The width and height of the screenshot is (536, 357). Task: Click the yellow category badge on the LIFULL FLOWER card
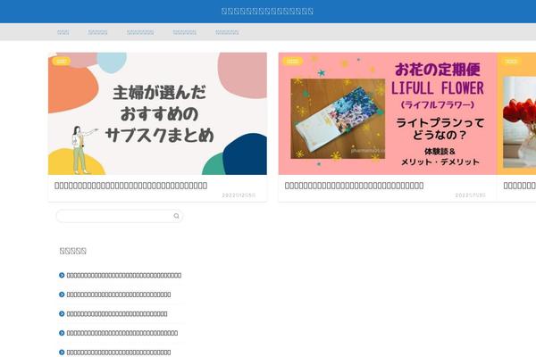point(292,62)
